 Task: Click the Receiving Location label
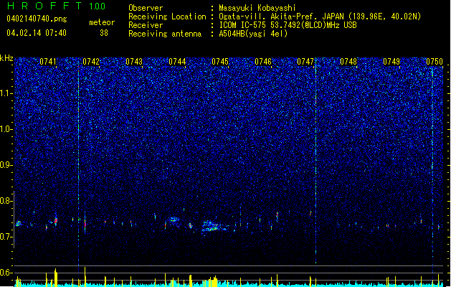167,17
